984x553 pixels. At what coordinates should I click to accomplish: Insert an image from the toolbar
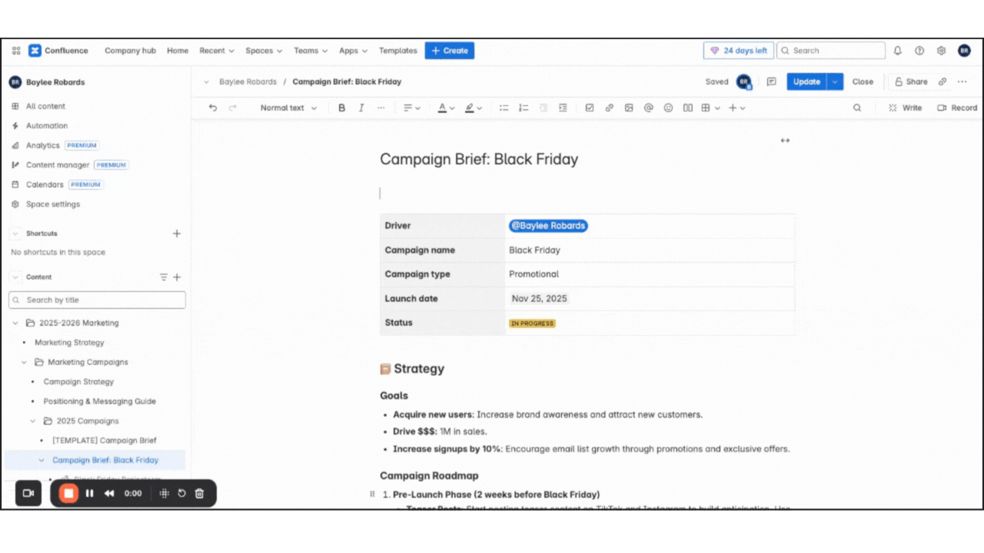(629, 108)
